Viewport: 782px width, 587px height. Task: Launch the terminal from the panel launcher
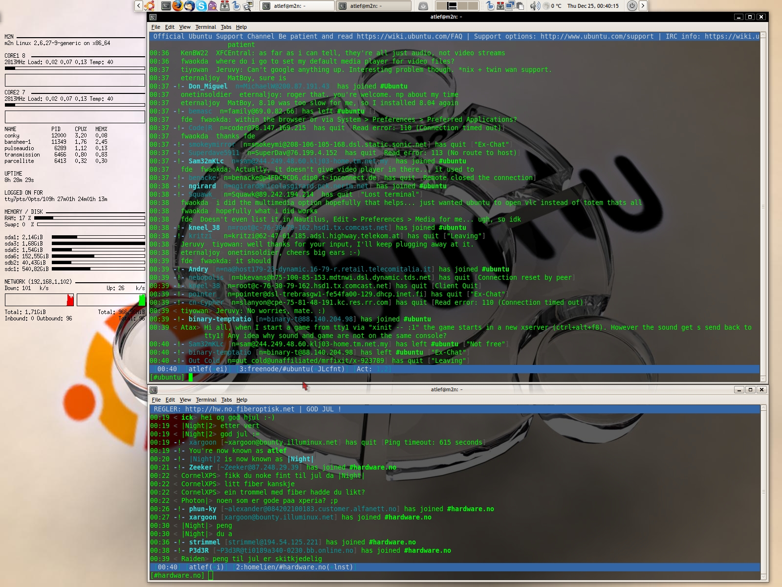(166, 6)
